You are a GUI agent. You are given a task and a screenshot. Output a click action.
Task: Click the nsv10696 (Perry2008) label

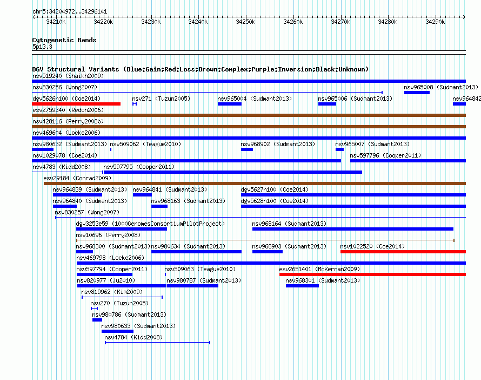point(108,235)
